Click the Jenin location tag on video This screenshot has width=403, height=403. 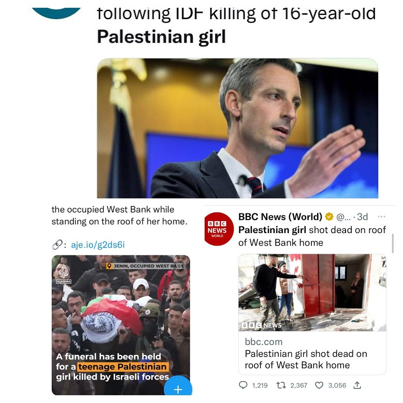[146, 266]
